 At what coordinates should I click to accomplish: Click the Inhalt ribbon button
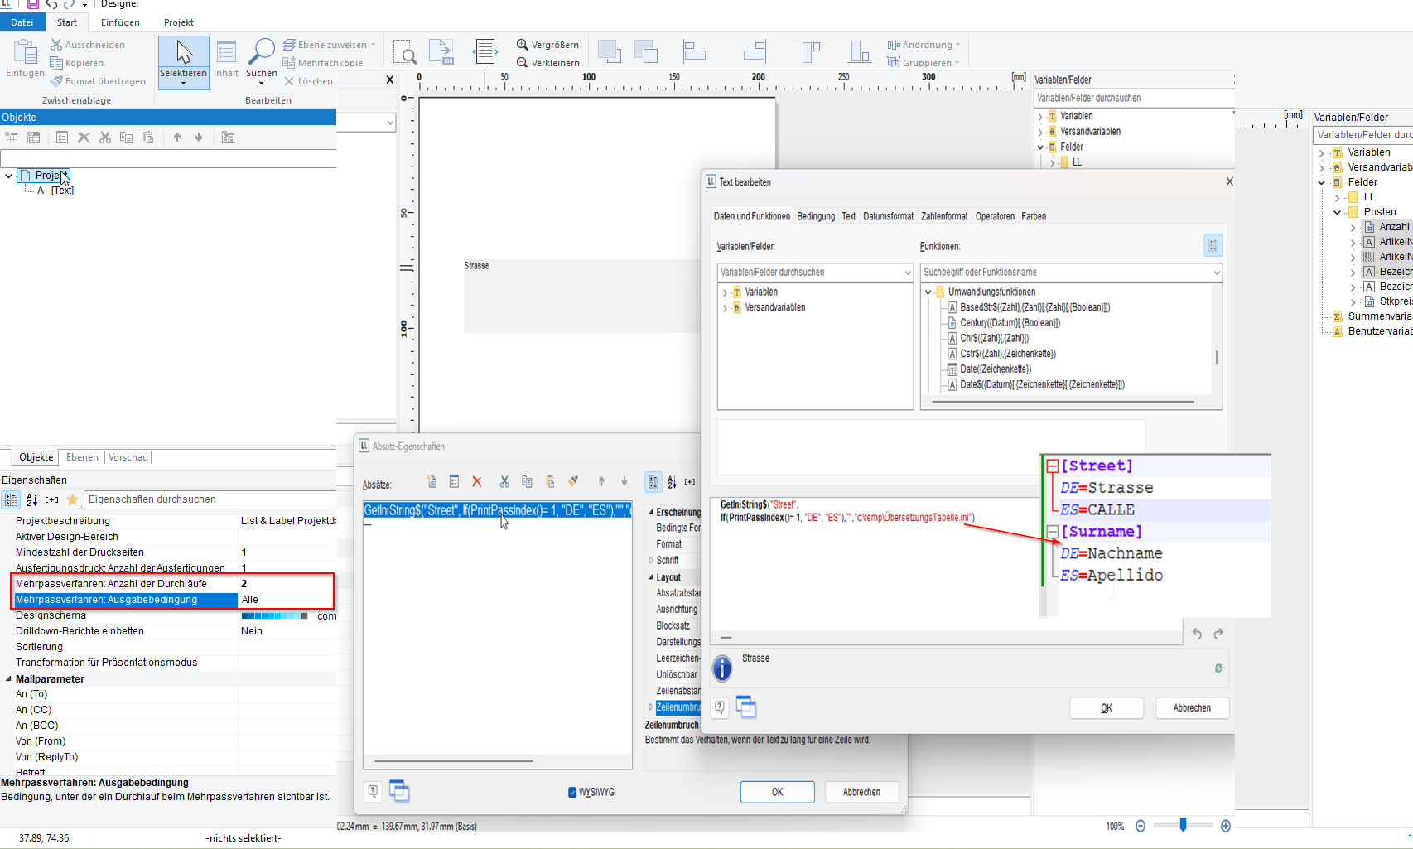coord(226,59)
